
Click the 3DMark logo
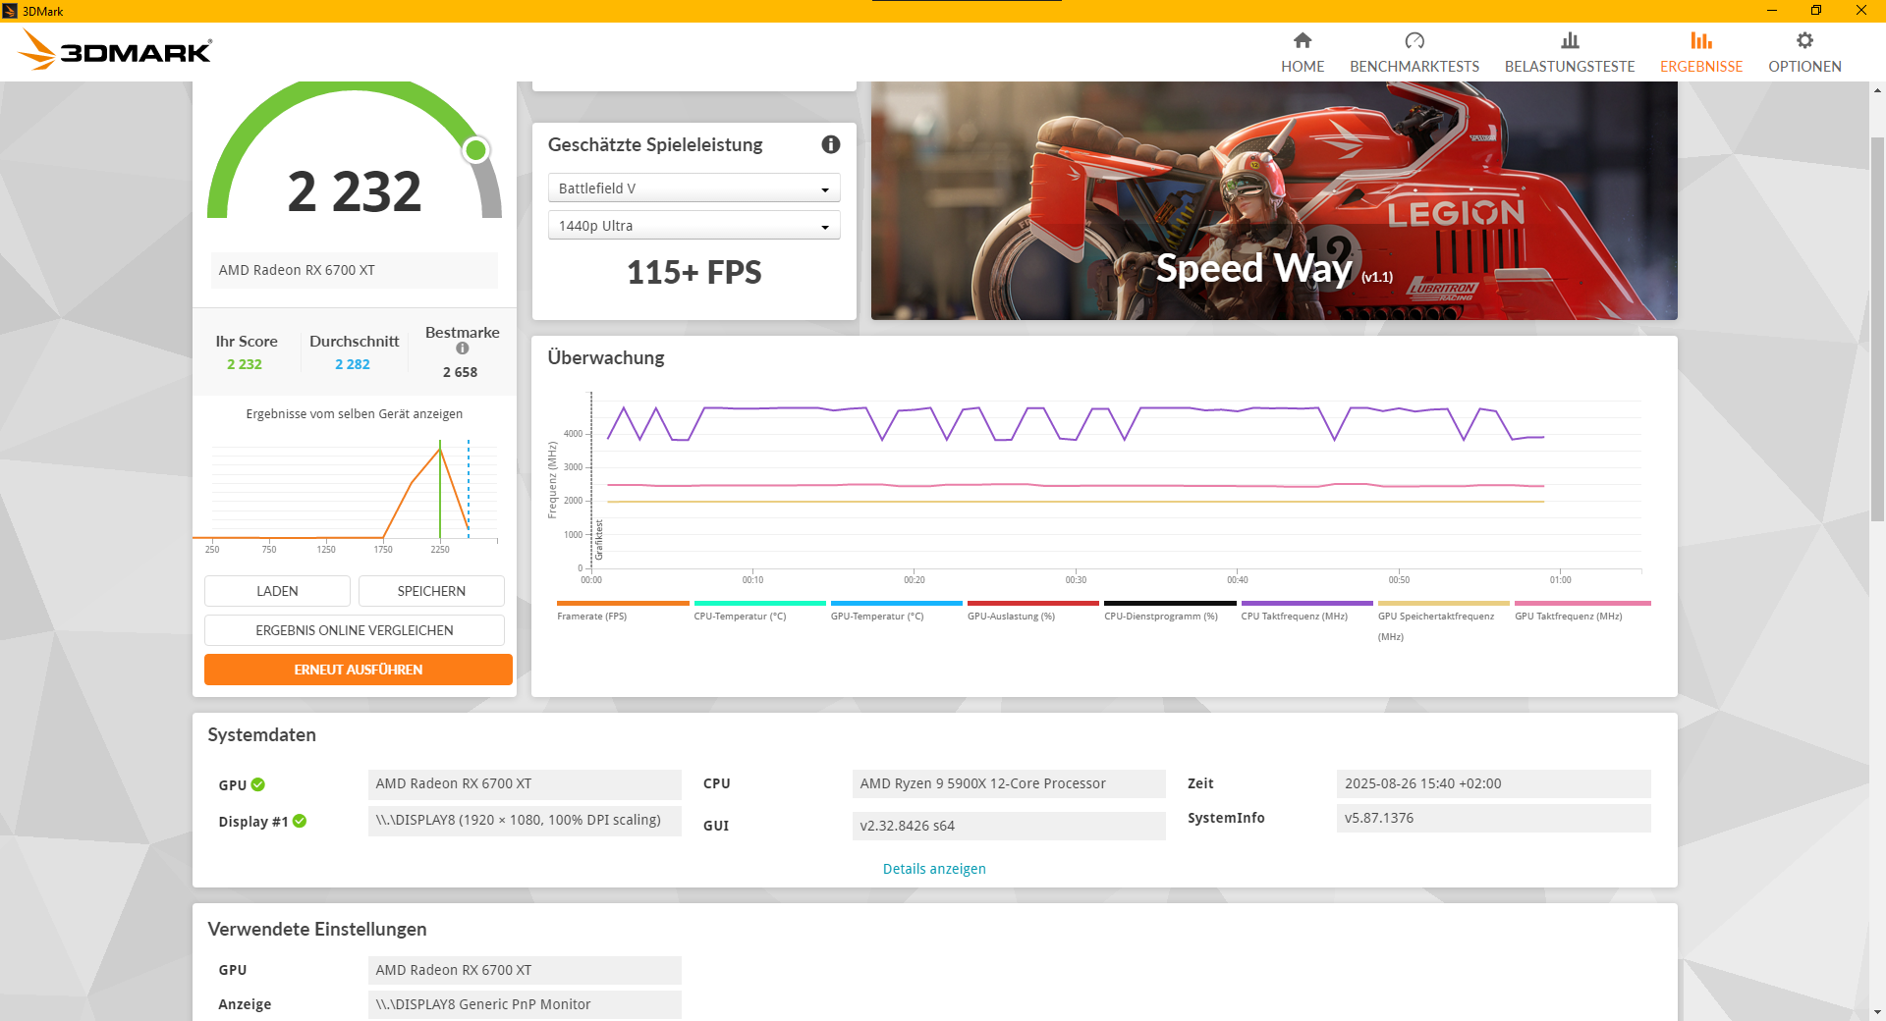[x=116, y=49]
